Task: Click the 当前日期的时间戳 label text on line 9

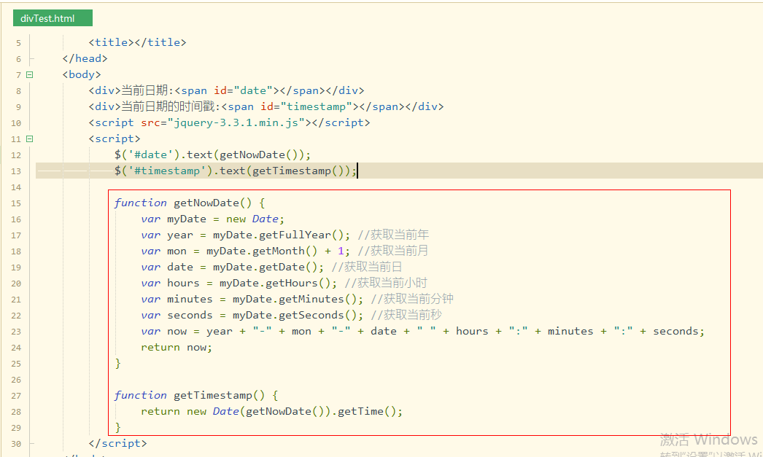Action: [x=168, y=106]
